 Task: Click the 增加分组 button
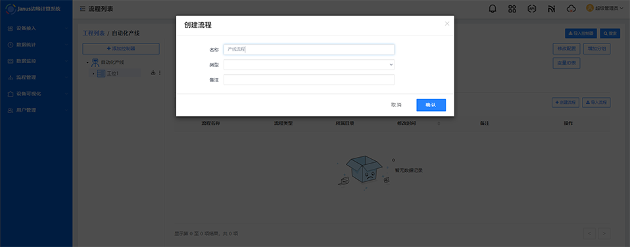(x=596, y=49)
